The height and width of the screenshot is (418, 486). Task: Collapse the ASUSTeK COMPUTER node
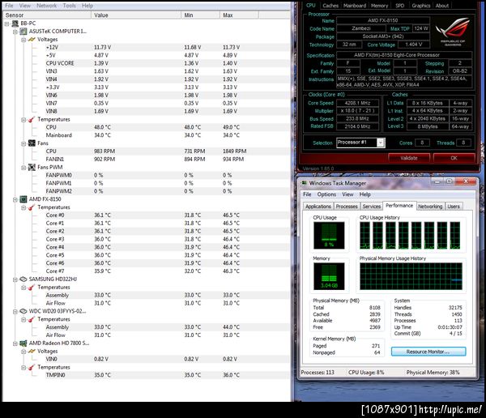(15, 32)
